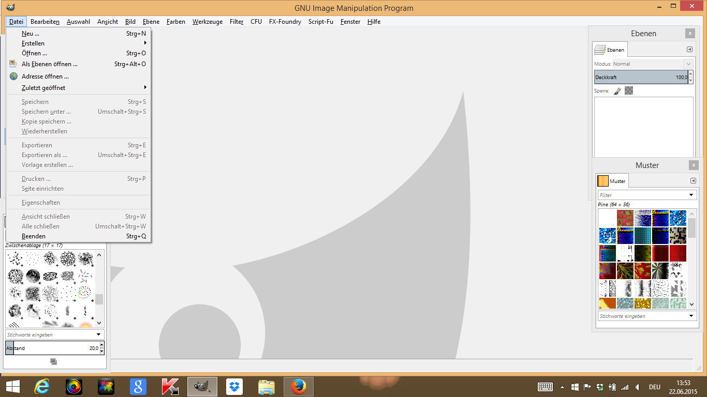Open the Auswahl menu
Image resolution: width=707 pixels, height=397 pixels.
(x=78, y=22)
